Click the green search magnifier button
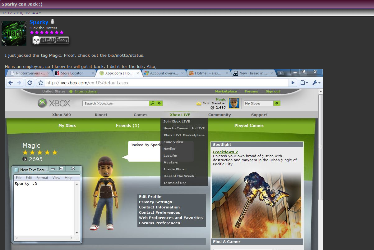 [152, 103]
